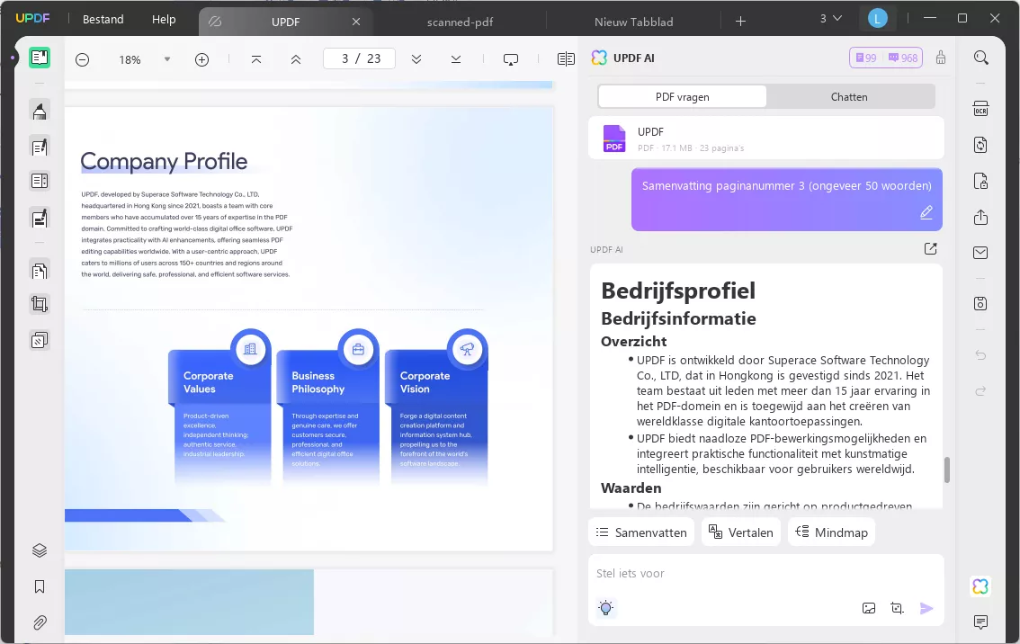The image size is (1020, 644).
Task: Send the AI message arrow
Action: coord(926,608)
